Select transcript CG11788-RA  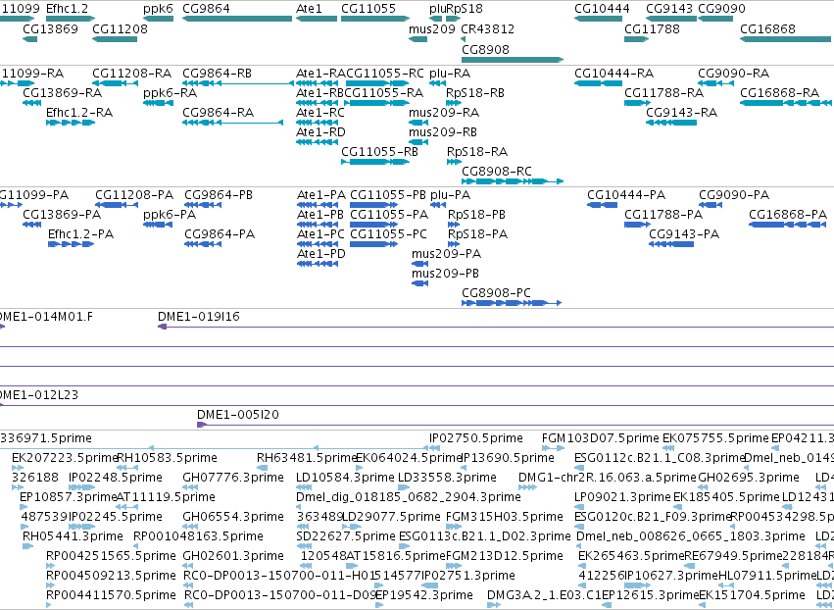[637, 103]
